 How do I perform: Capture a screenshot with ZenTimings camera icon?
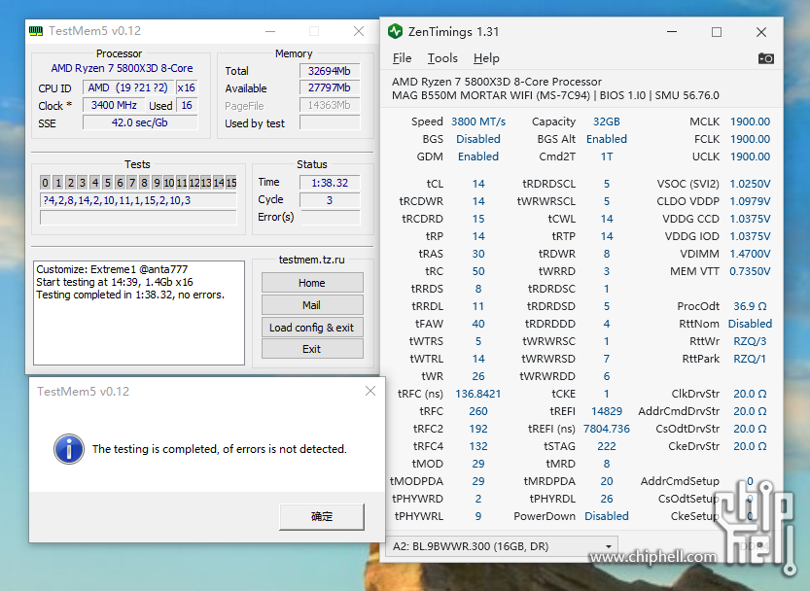click(x=765, y=58)
